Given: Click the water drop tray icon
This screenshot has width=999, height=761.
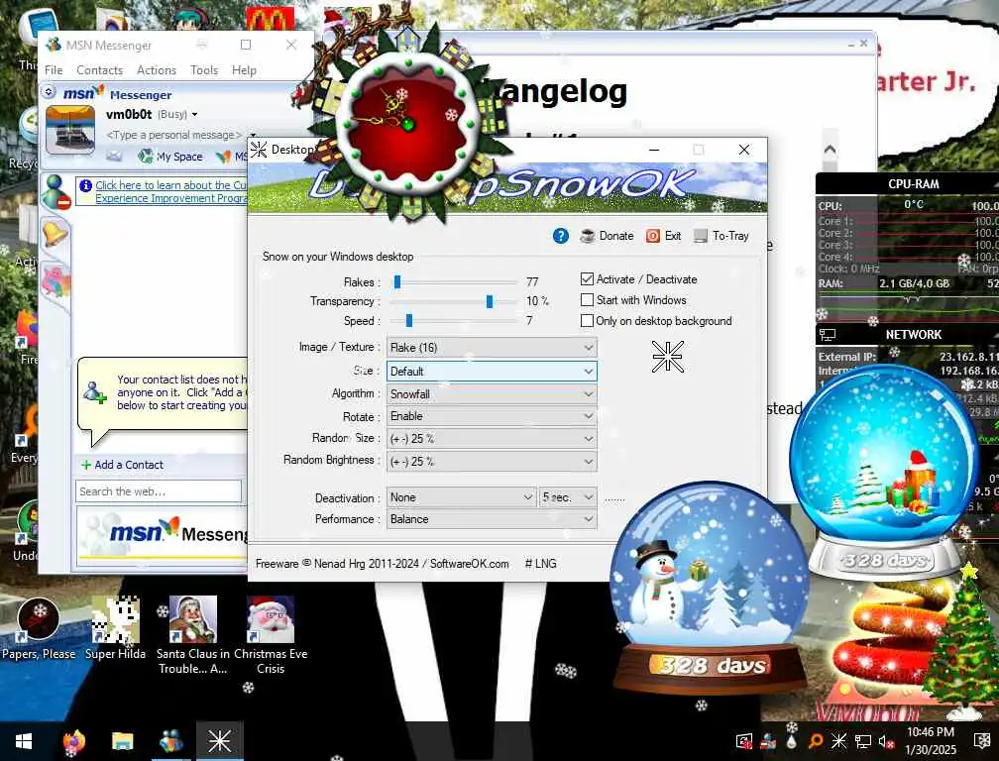Looking at the screenshot, I should (x=791, y=741).
